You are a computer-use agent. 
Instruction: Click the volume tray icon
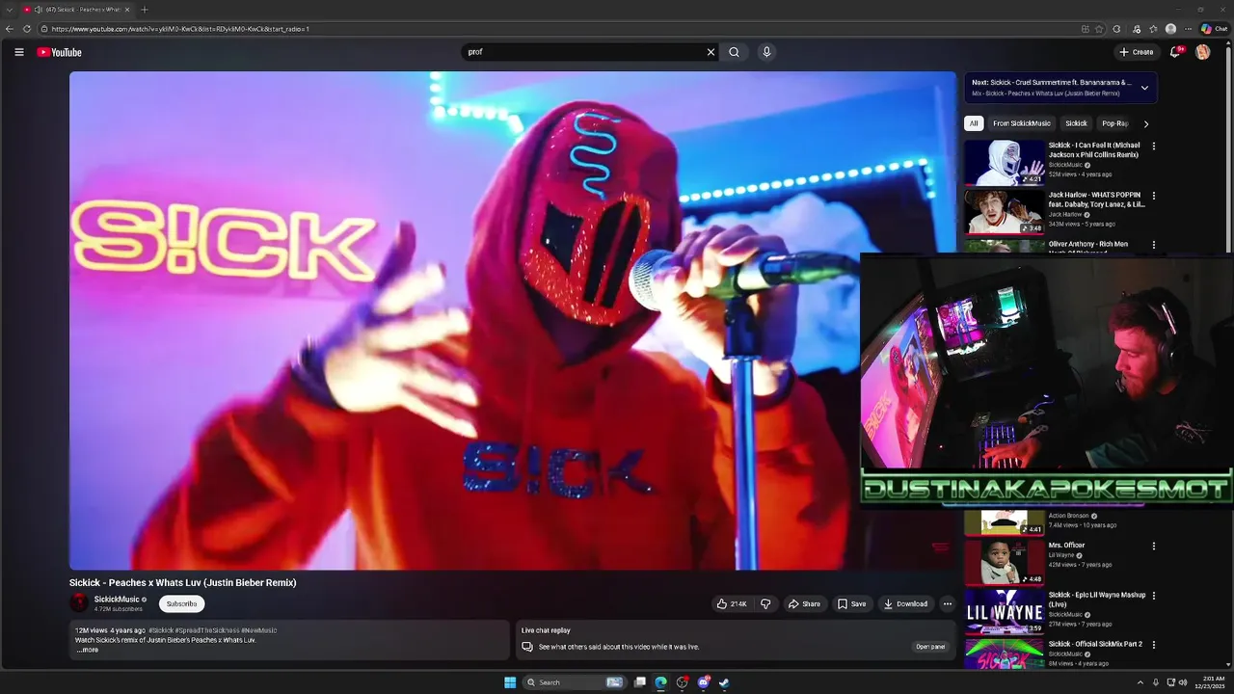[1183, 682]
